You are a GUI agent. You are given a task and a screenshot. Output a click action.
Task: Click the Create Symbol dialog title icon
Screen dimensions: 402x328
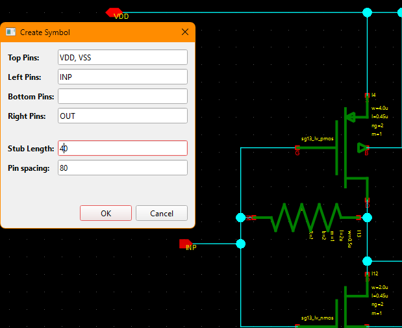coord(11,32)
